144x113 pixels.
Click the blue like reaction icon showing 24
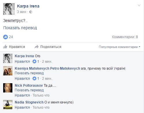(x=5, y=37)
